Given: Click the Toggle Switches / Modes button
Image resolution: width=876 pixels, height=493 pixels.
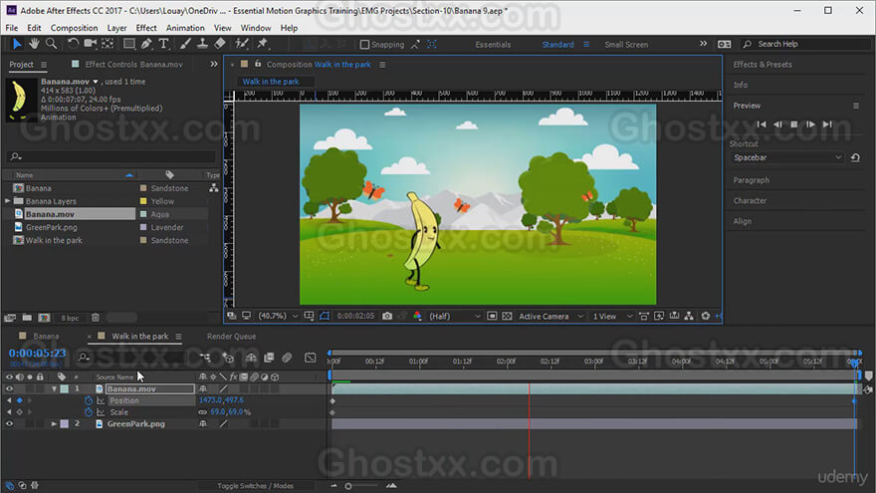Looking at the screenshot, I should click(255, 486).
